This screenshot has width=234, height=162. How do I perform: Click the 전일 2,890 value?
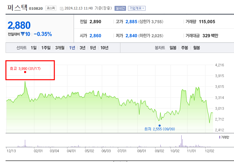95,22
